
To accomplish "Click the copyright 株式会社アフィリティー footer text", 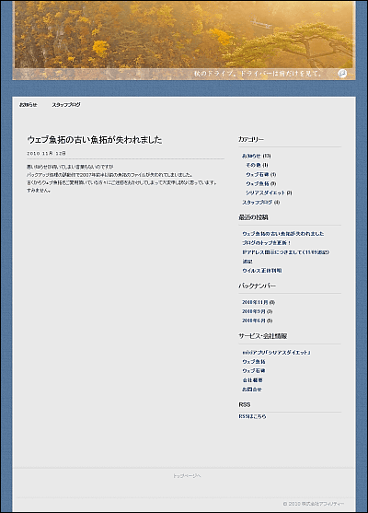I will [314, 504].
